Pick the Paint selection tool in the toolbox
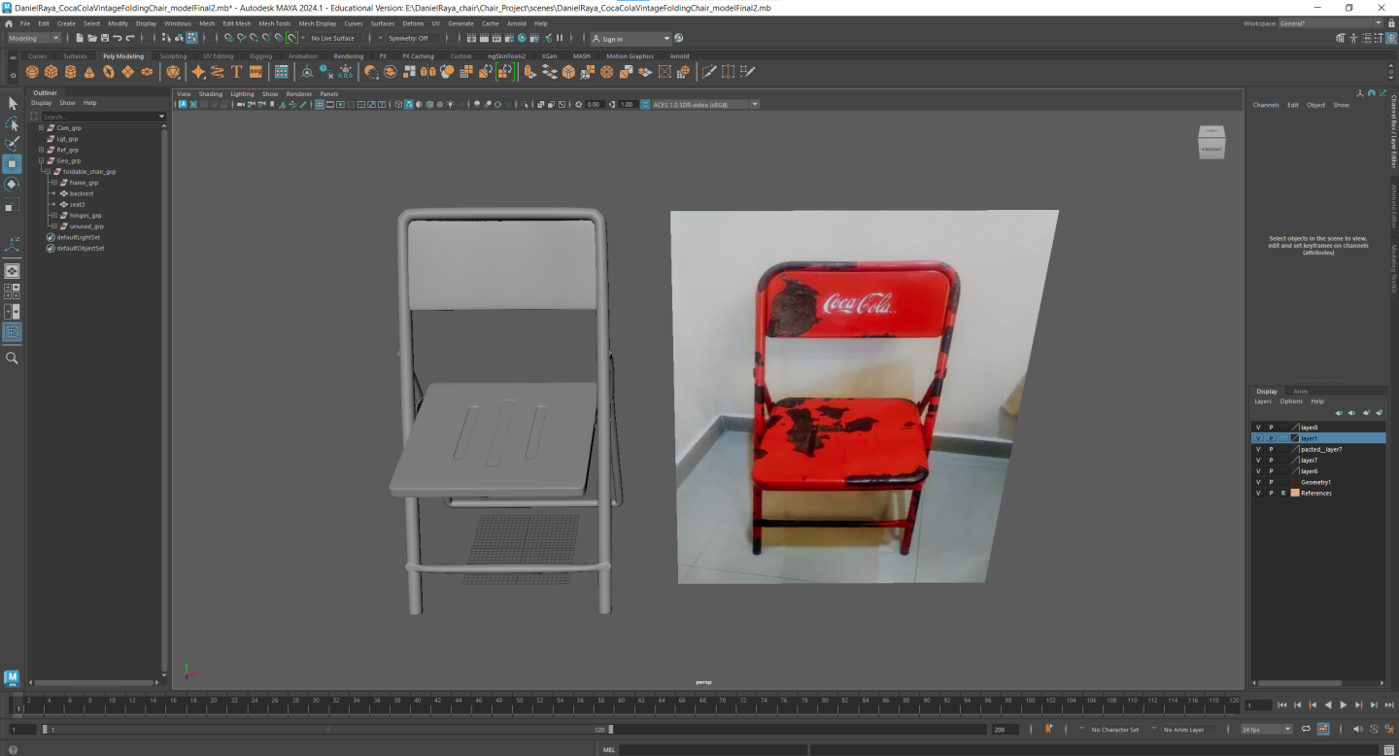The width and height of the screenshot is (1399, 756). point(13,144)
